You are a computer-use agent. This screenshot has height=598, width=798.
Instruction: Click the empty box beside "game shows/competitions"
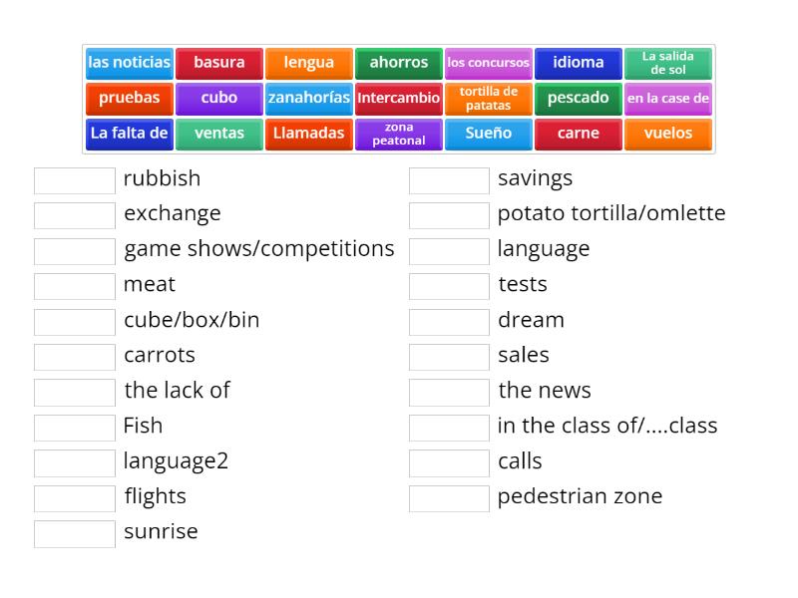point(74,250)
